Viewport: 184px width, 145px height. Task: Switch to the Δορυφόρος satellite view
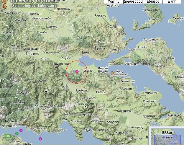[x=133, y=2]
